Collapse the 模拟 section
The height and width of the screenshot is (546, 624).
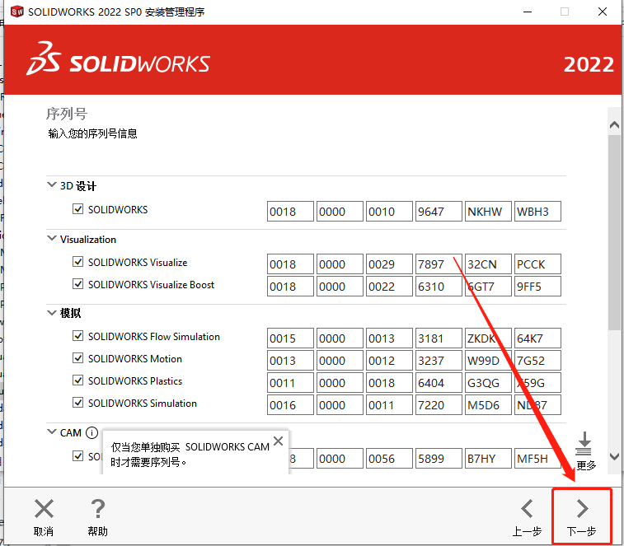(x=52, y=313)
